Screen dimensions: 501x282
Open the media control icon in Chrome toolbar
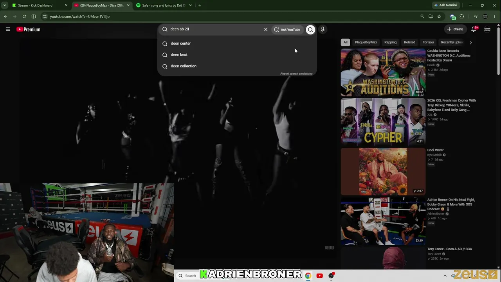(x=476, y=16)
